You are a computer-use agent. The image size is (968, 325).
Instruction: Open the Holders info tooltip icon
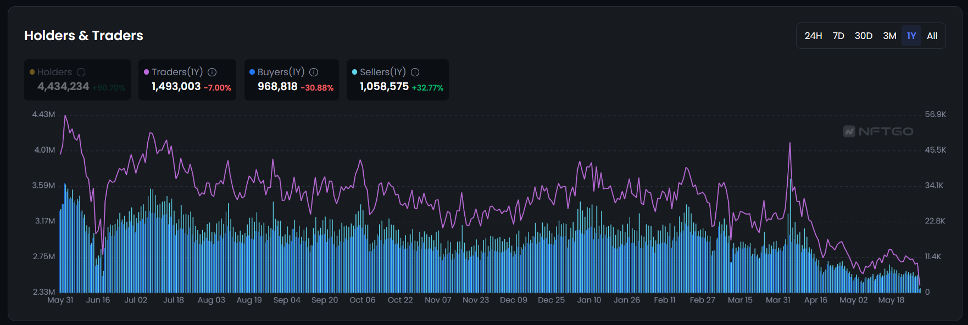[81, 72]
